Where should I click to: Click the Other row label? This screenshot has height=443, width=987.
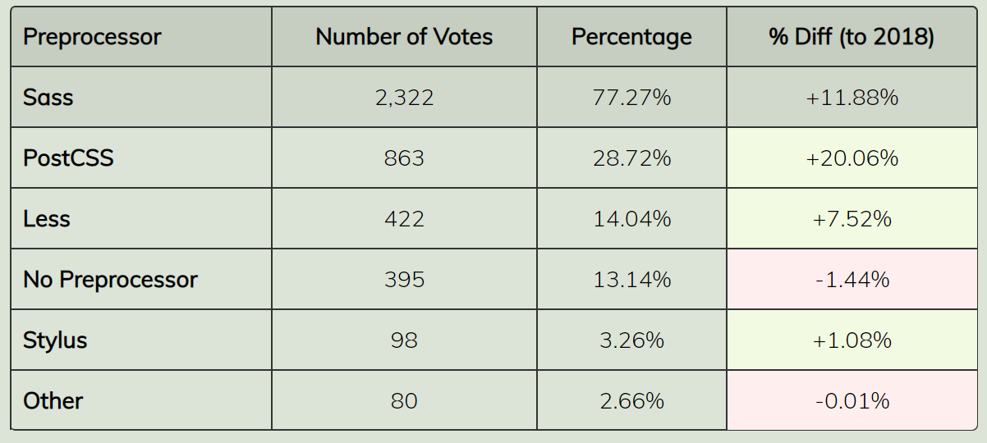click(x=53, y=400)
